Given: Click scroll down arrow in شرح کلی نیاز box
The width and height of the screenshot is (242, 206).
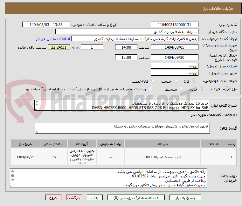Looking at the screenshot, I should click(x=37, y=104).
